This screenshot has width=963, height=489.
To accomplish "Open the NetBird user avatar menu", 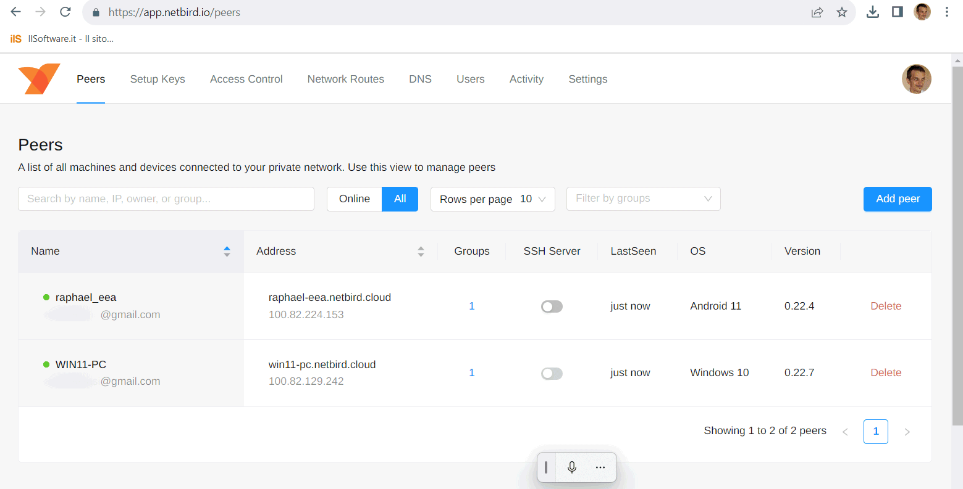I will click(x=917, y=79).
